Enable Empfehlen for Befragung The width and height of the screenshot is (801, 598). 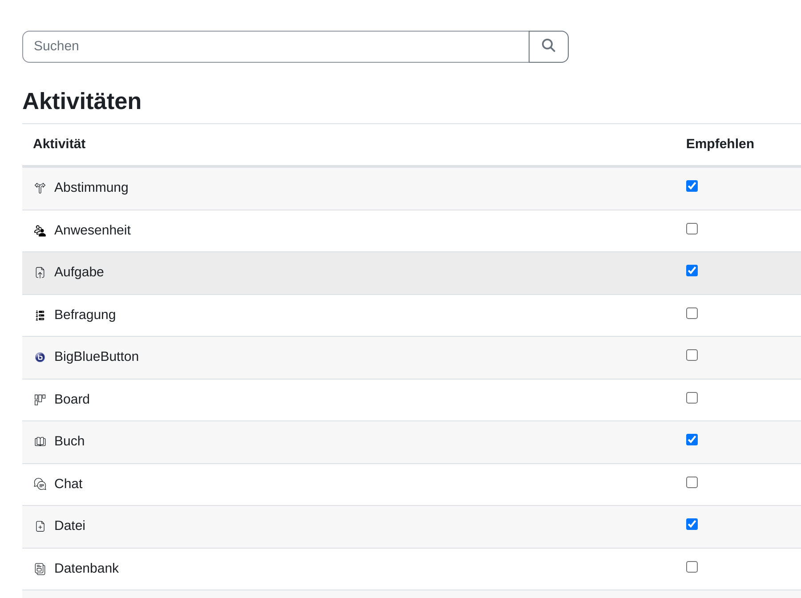click(692, 313)
